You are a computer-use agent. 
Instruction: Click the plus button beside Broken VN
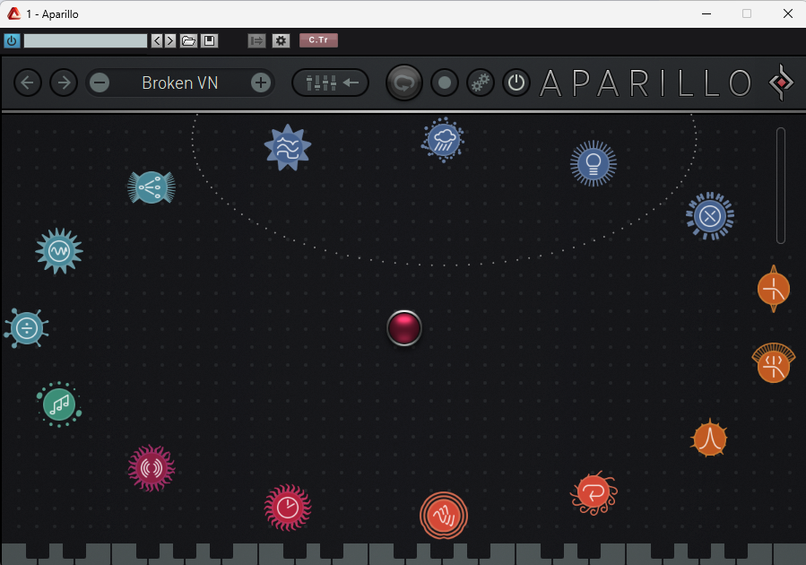[x=261, y=83]
